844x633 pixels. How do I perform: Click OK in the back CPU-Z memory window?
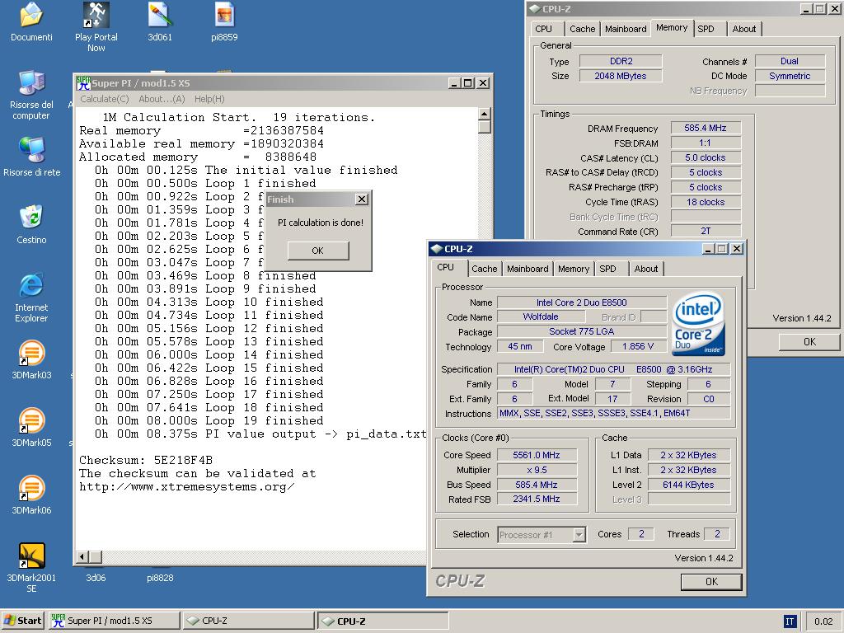pyautogui.click(x=809, y=342)
